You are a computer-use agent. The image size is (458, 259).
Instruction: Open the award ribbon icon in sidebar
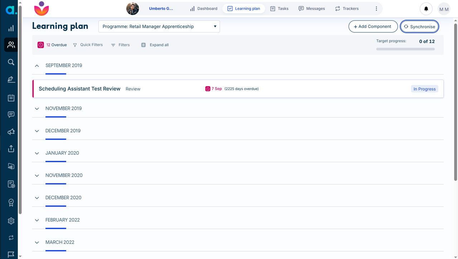pos(11,202)
